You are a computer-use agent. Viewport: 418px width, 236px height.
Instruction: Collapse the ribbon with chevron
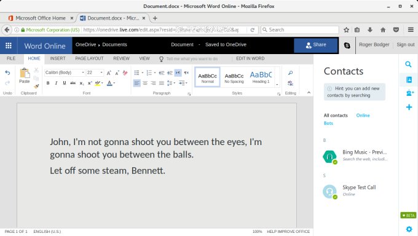[309, 93]
